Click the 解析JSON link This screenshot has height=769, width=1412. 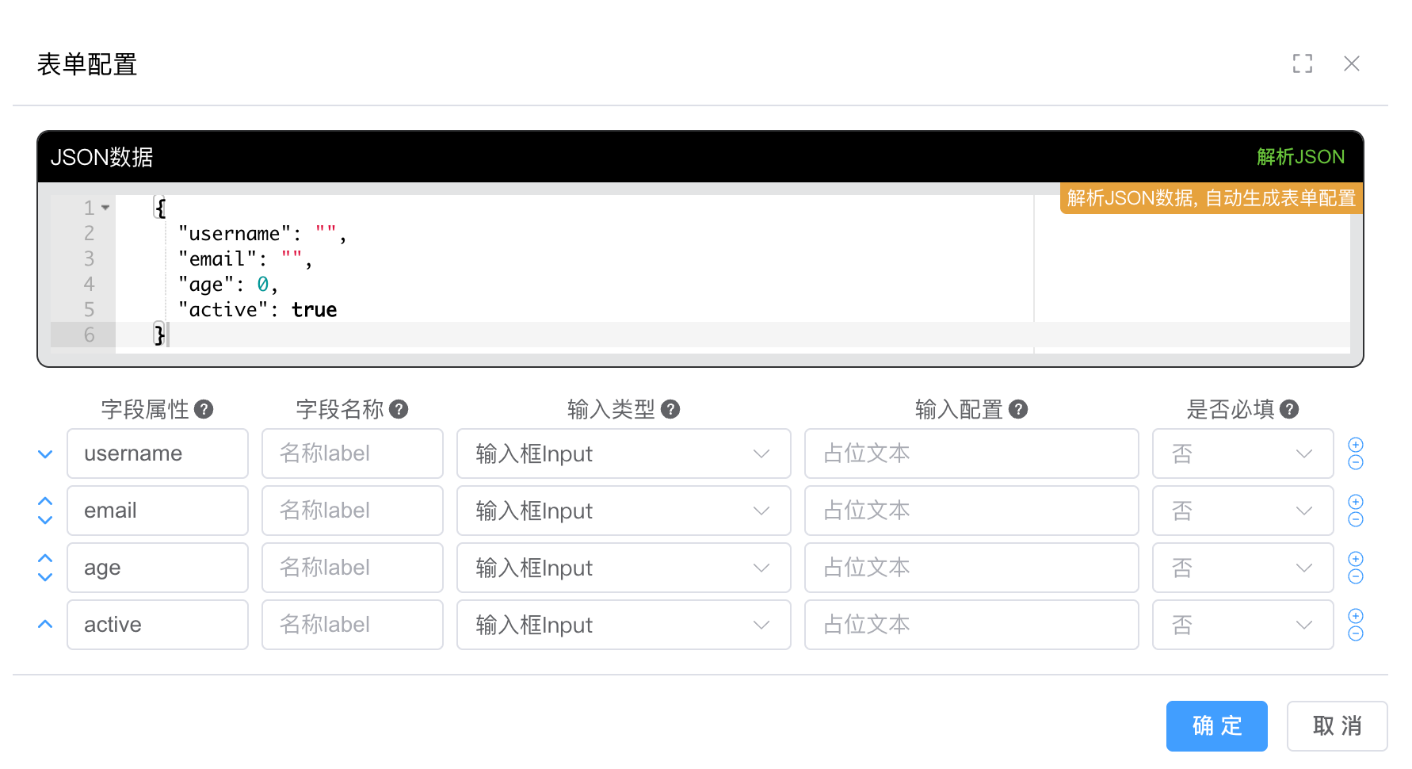click(1300, 157)
